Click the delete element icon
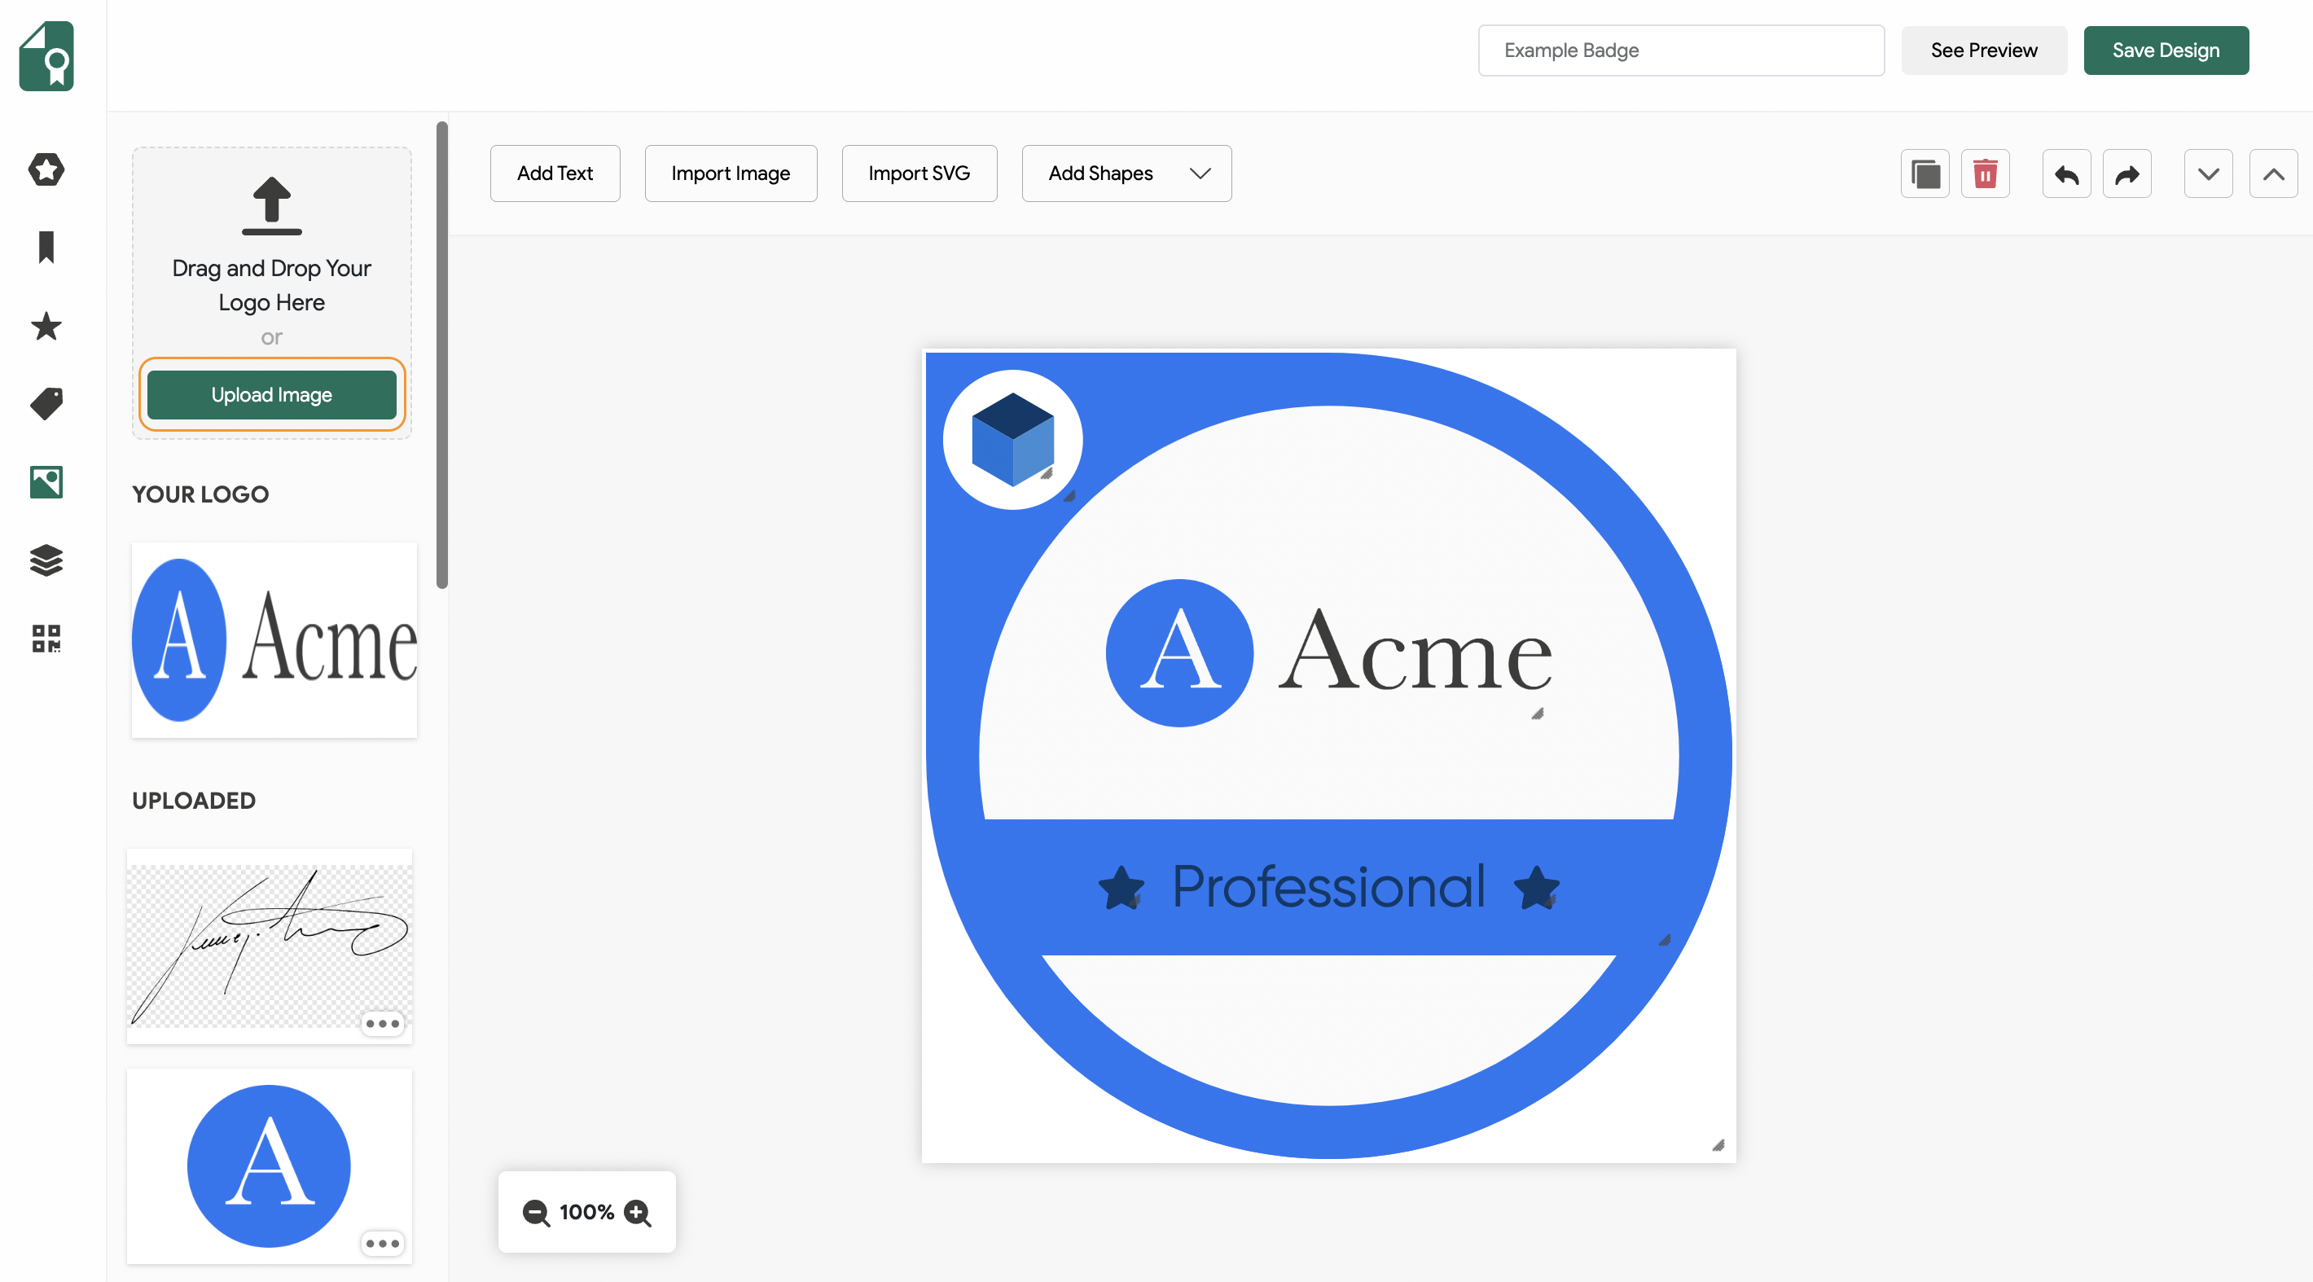 1985,172
